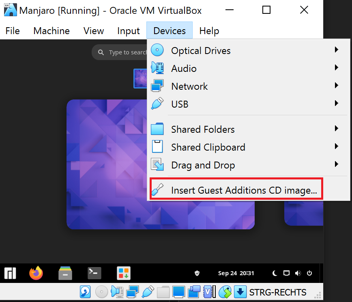Image resolution: width=352 pixels, height=302 pixels.
Task: Click the USB indicator in VirtualBox status bar
Action: point(148,292)
